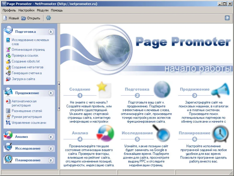Click the Открыть button
This screenshot has width=234, height=176.
click(x=30, y=18)
